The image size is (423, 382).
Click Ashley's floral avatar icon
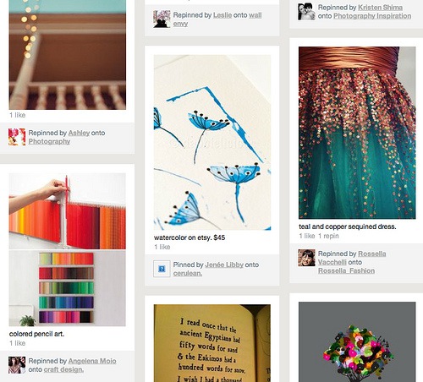click(17, 137)
